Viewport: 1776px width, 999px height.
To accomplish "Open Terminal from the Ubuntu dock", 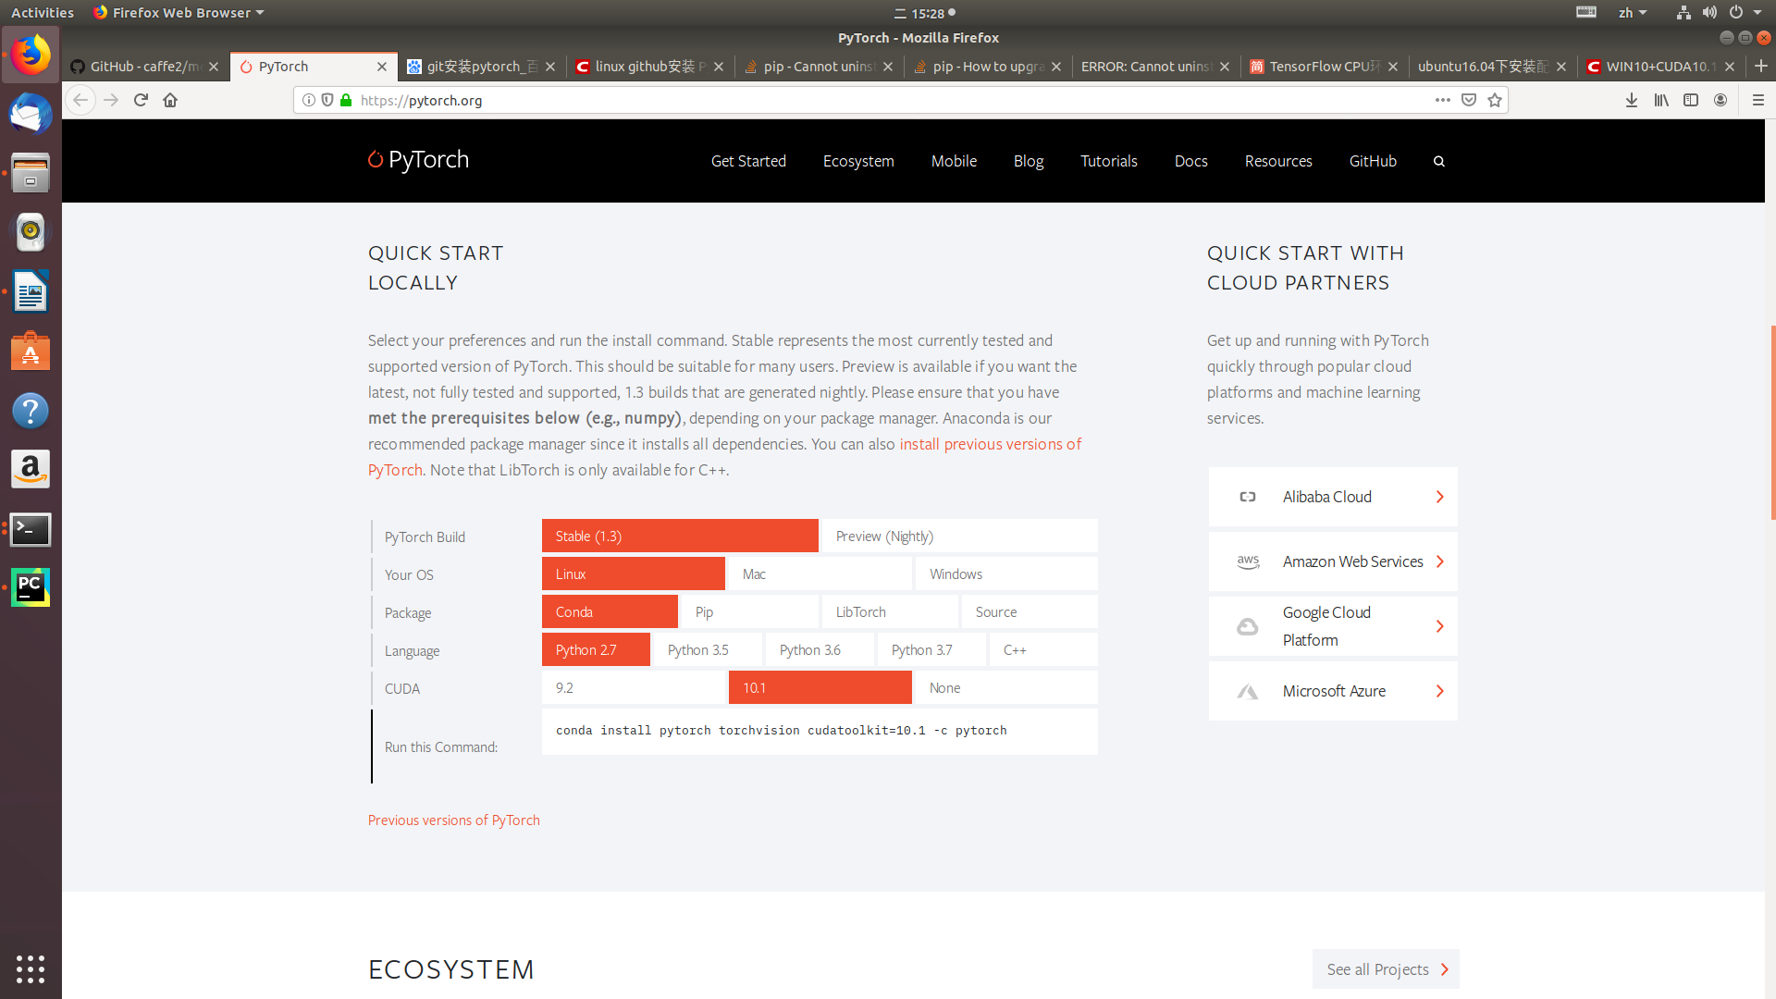I will [31, 529].
